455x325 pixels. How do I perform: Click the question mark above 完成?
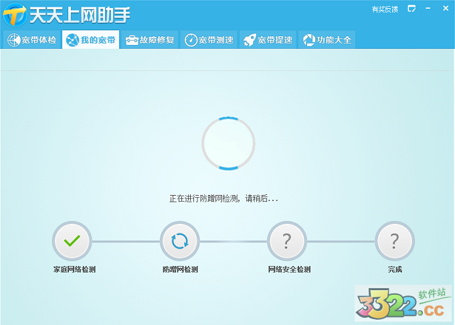(x=395, y=241)
